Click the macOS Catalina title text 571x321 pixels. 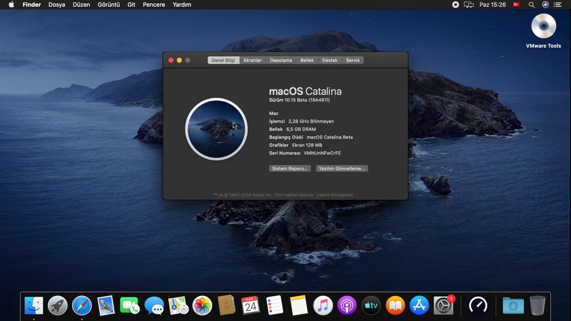pos(305,91)
